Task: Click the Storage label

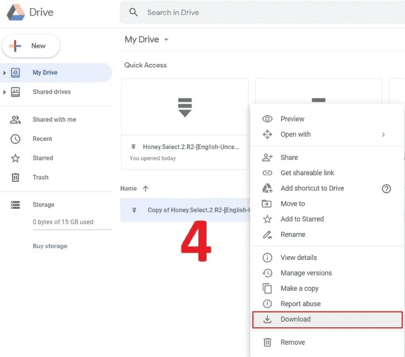Action: click(44, 204)
